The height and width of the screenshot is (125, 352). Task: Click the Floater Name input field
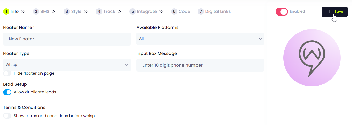[x=67, y=39]
